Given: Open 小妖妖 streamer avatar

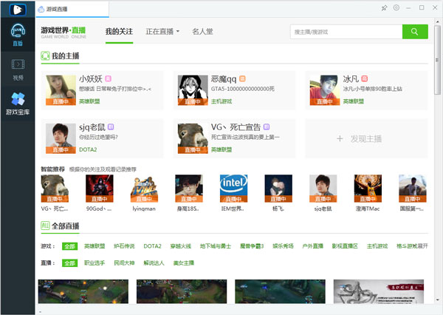Looking at the screenshot, I should (x=61, y=90).
